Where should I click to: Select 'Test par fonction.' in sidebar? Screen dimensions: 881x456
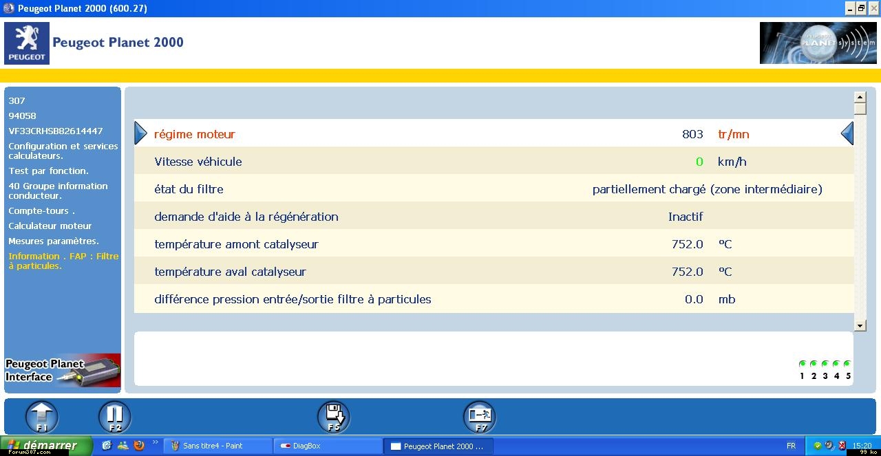[49, 171]
